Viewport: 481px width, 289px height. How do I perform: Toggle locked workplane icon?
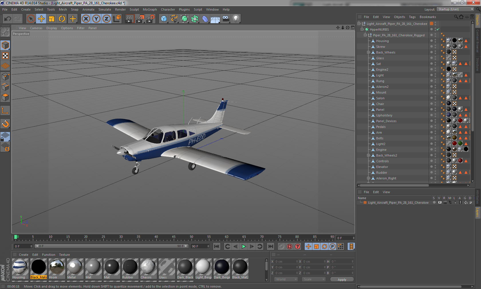coord(5,137)
